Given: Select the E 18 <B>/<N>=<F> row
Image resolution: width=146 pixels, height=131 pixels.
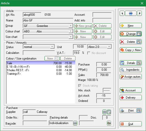Looking at the screenshot, I should (x=41, y=67).
